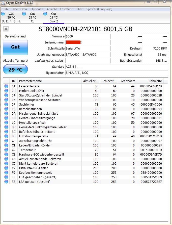Switch to the 55 °C disk C:
The width and height of the screenshot is (172, 225).
(32, 17)
